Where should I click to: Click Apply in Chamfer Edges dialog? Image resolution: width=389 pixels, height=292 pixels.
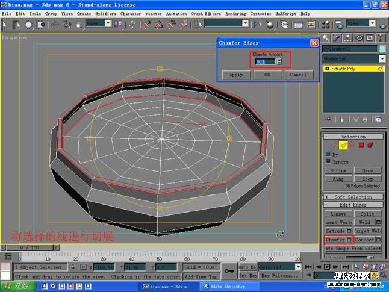236,75
